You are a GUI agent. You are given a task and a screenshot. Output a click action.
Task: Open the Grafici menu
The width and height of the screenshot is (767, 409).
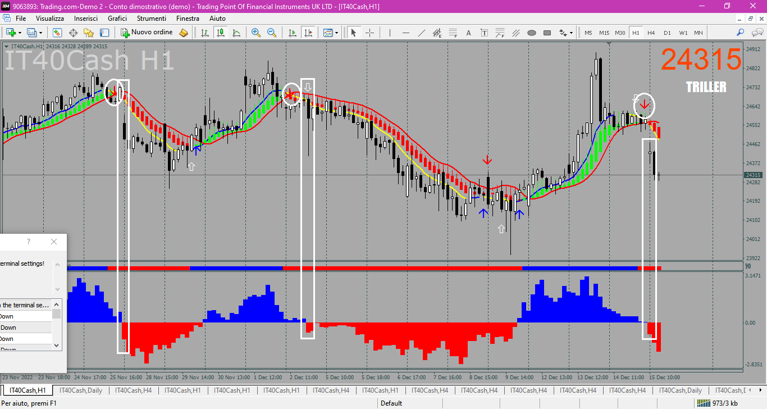tap(117, 19)
